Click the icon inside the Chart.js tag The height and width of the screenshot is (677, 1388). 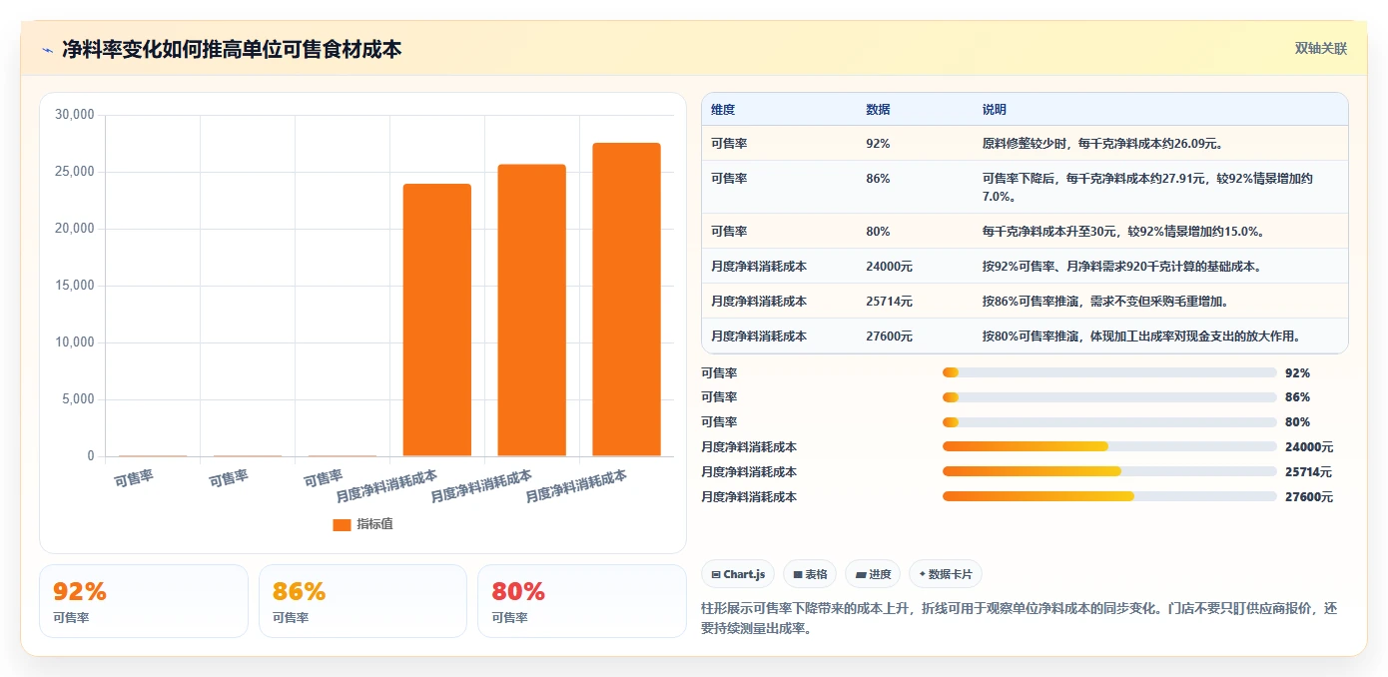[x=716, y=574]
